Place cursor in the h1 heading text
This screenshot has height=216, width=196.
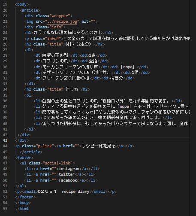[x=68, y=33]
